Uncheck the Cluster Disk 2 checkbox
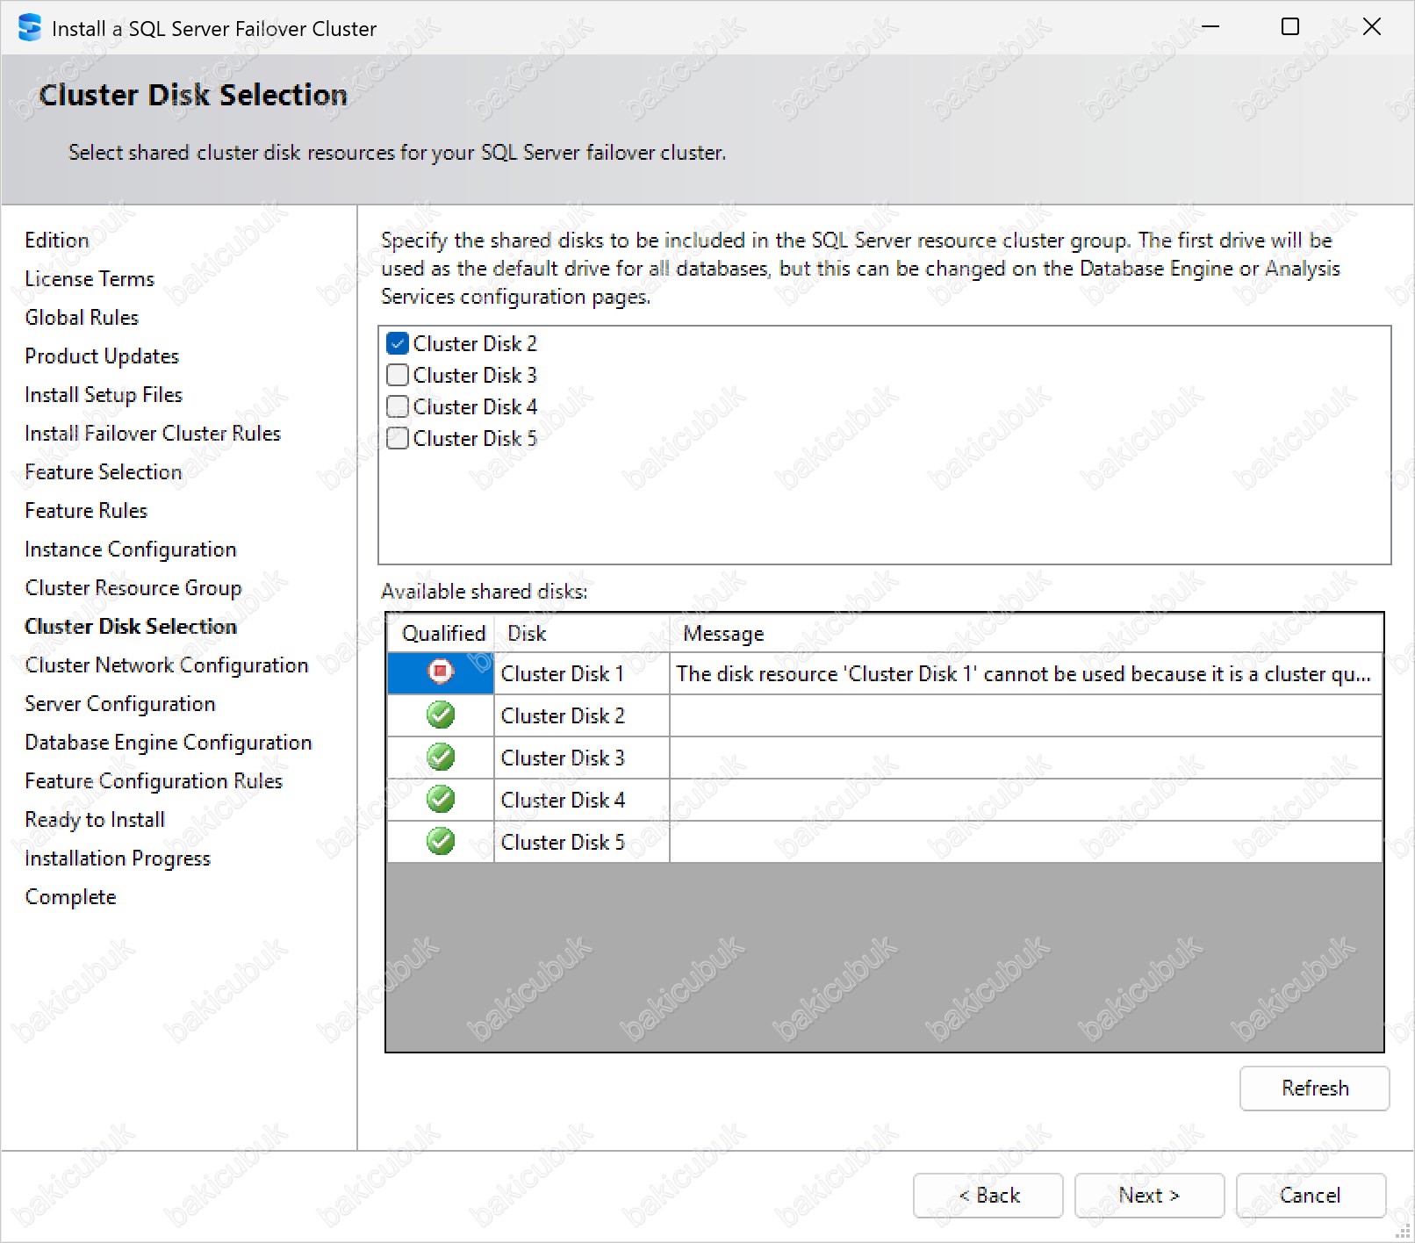The image size is (1415, 1243). (398, 343)
